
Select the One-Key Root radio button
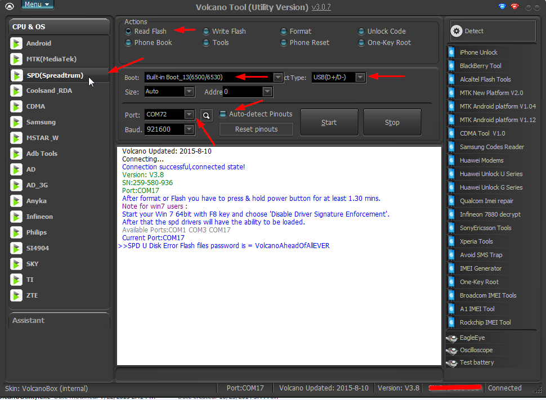point(361,42)
